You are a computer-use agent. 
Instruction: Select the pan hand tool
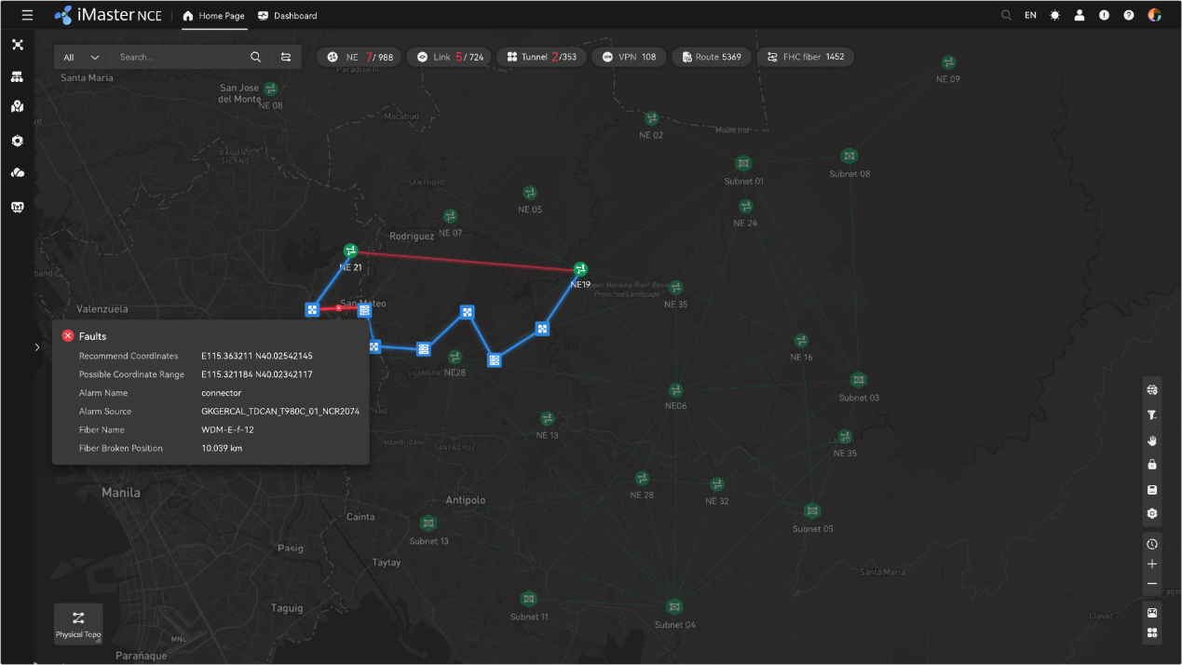1152,440
